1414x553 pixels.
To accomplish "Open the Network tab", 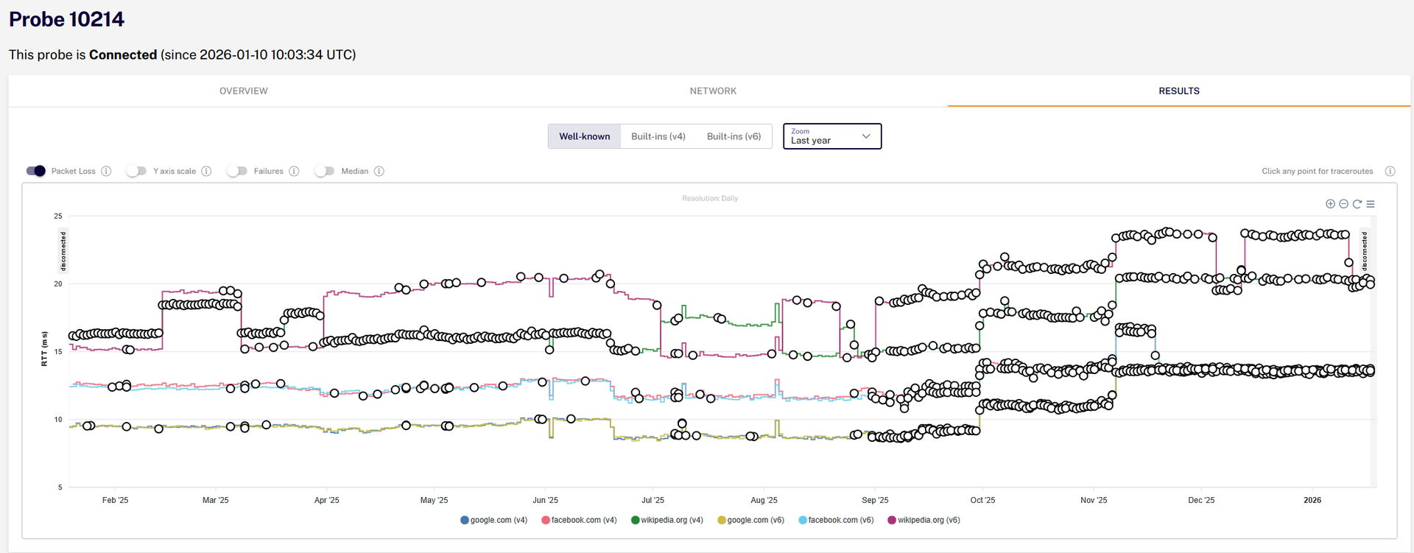I will point(713,91).
